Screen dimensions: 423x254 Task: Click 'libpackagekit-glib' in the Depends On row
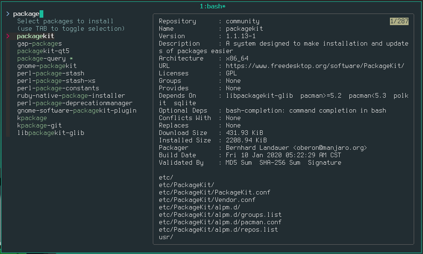click(x=259, y=96)
